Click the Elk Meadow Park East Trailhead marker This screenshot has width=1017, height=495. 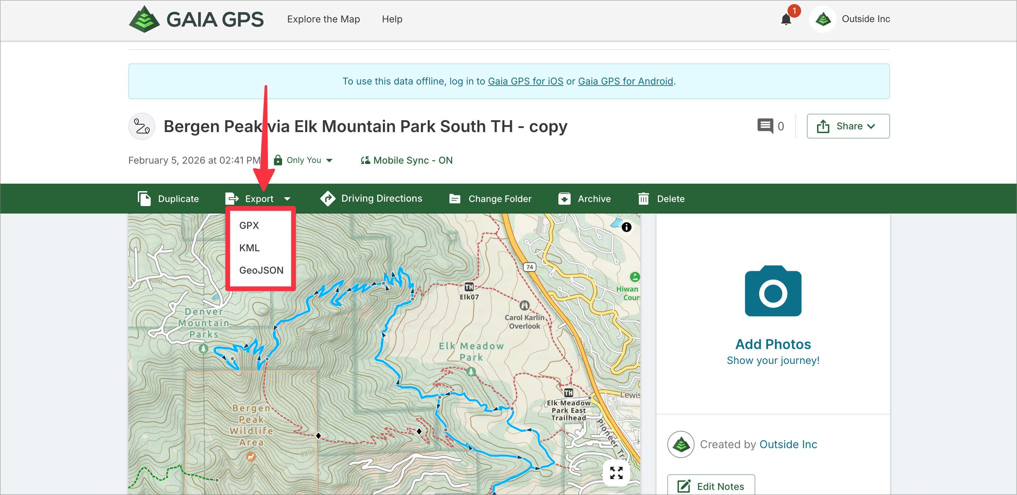point(568,392)
